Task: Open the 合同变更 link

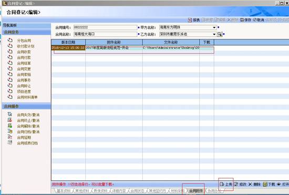Action: click(x=24, y=69)
